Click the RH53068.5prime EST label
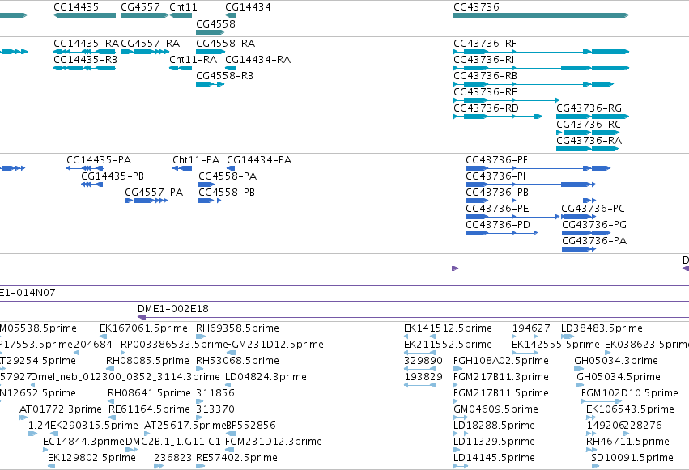689x470 pixels. (237, 361)
